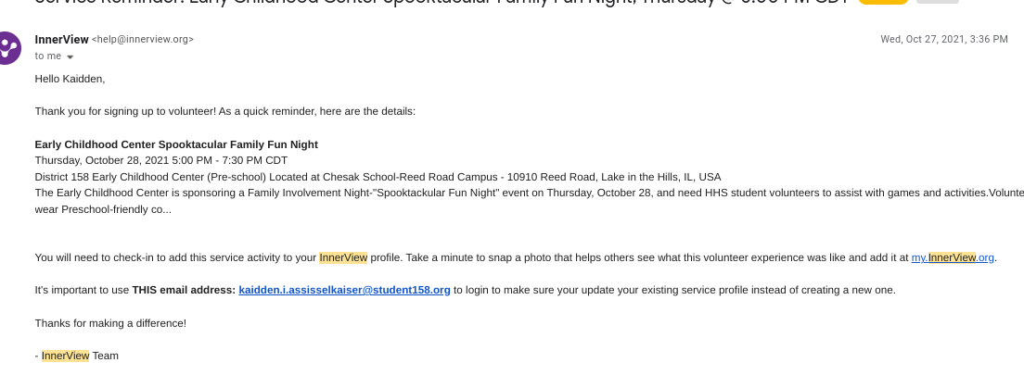This screenshot has height=375, width=1024.
Task: Click the truncated text 'wear Preschool-friendly co...'
Action: [103, 209]
